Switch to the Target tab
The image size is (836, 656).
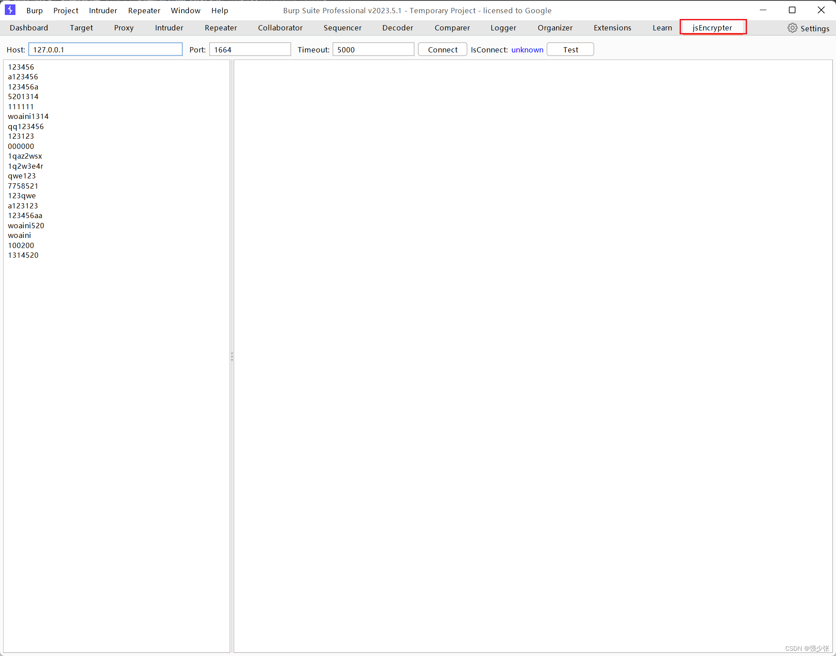pyautogui.click(x=81, y=28)
